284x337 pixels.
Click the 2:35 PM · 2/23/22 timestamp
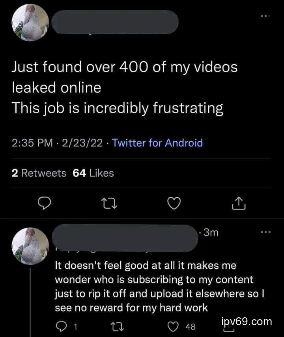click(58, 142)
